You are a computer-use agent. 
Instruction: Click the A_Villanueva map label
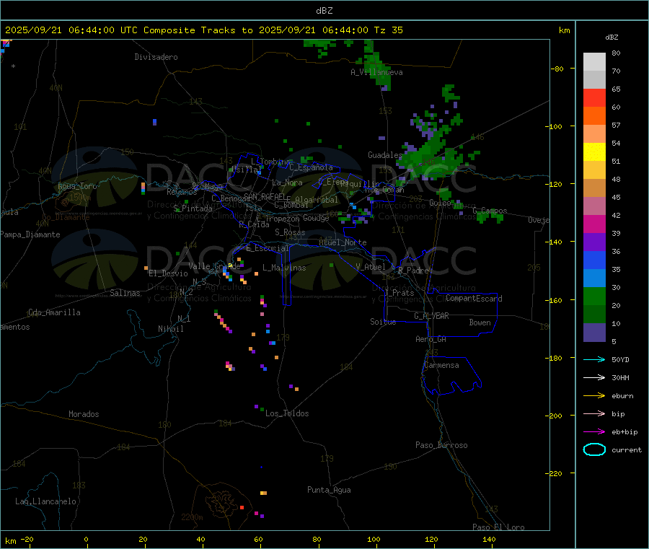[376, 72]
